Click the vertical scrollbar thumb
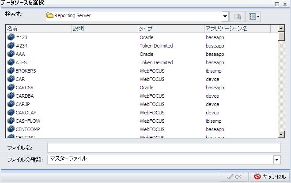 point(281,36)
